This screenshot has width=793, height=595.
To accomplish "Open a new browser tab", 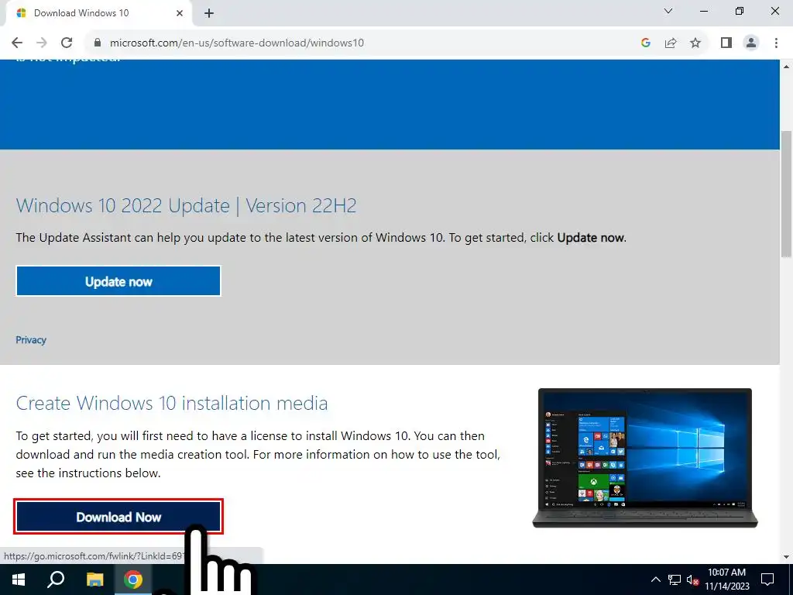I will (209, 14).
